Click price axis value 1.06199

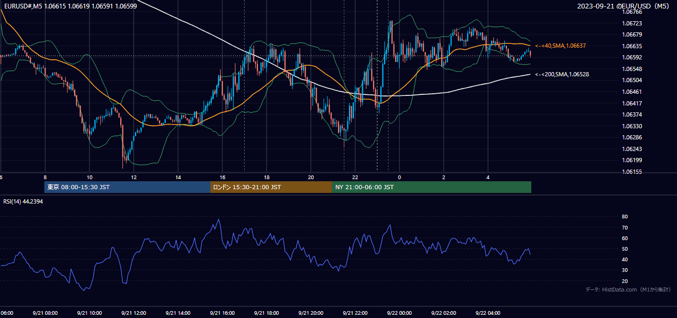point(631,160)
